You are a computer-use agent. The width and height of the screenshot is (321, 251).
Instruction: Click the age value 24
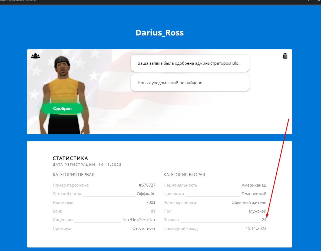(264, 220)
